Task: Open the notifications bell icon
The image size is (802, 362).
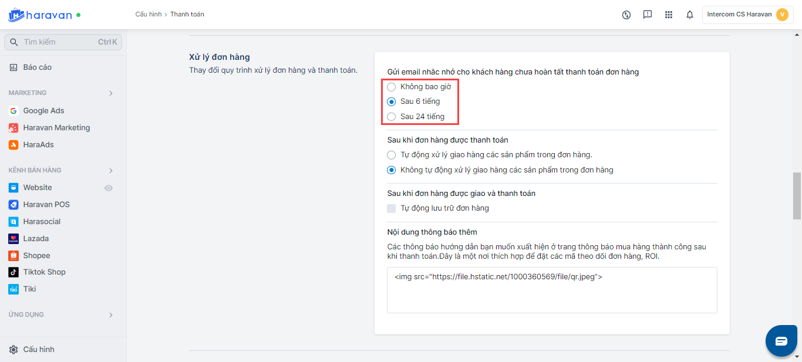Action: pos(690,15)
